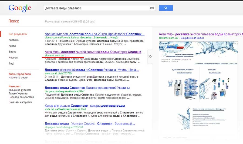
Task: Click 'Показать настройки' in sidebar
Action: click(20, 102)
